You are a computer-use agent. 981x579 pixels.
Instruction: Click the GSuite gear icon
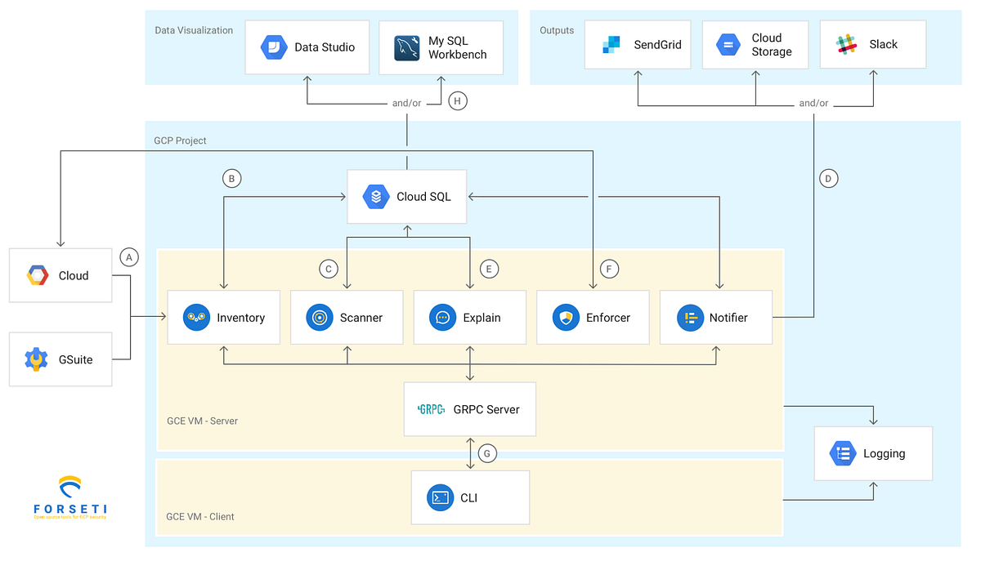[36, 359]
